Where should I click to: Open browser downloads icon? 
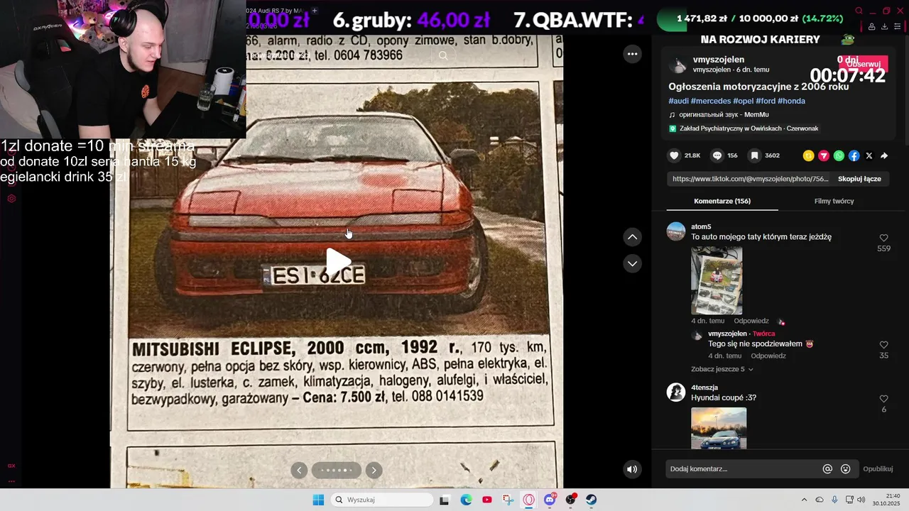[884, 27]
